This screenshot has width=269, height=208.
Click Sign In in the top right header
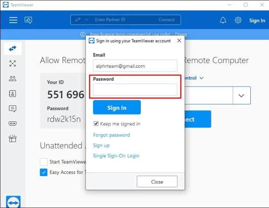point(257,21)
